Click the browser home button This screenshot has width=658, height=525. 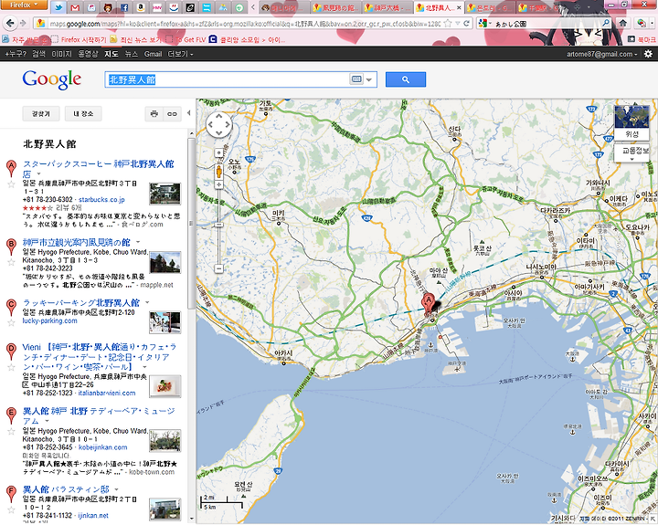[x=623, y=23]
